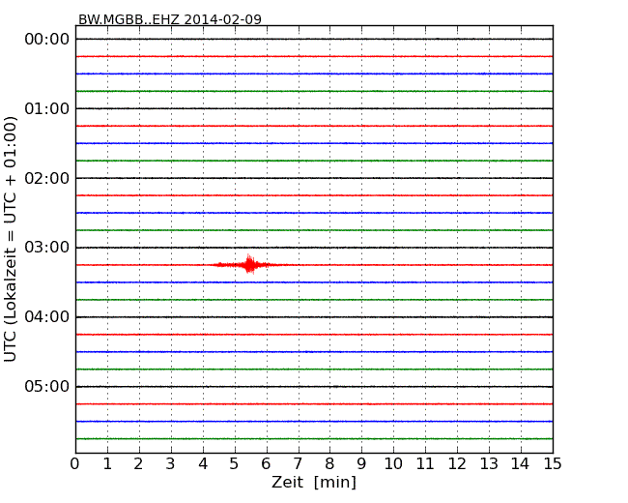628x503 pixels.
Task: Select the 02:00 y-axis time label
Action: (x=47, y=178)
